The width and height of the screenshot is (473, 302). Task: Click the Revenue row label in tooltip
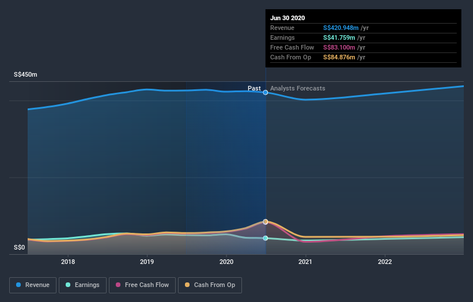282,28
